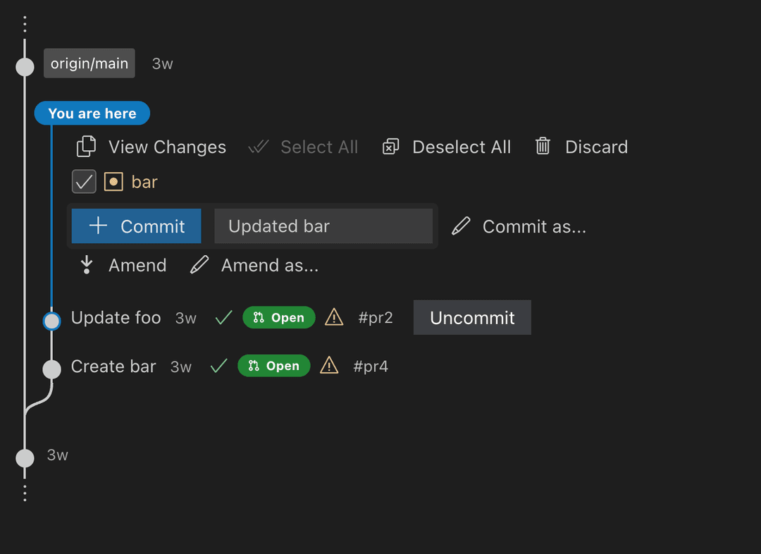
Task: Click the Create bar commit node circle
Action: 51,369
